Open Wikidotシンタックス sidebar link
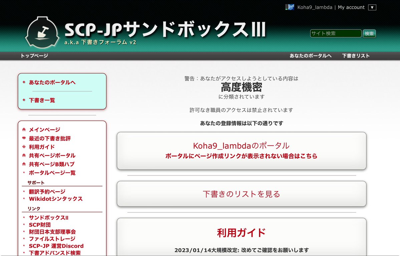Viewport: 400px width, 256px height. 56,199
